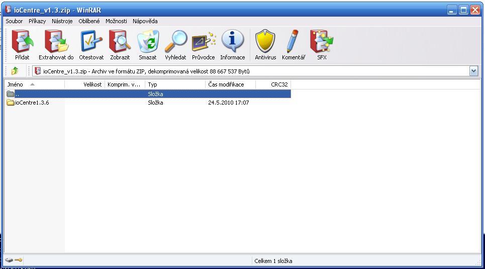485x269 pixels.
Task: Open the Možnosti menu
Action: [x=116, y=21]
